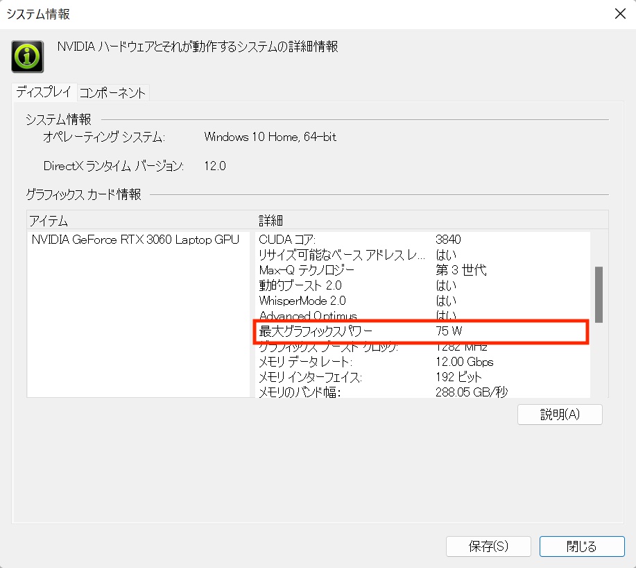Click the 75 W value
Screen dimensions: 636x568
click(x=449, y=331)
